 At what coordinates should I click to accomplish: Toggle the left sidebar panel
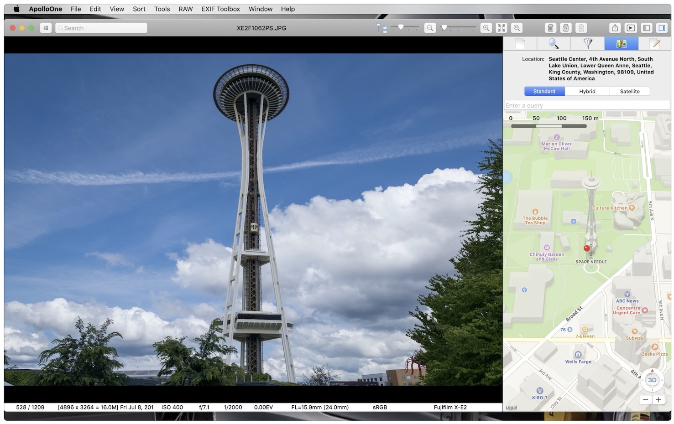(647, 28)
